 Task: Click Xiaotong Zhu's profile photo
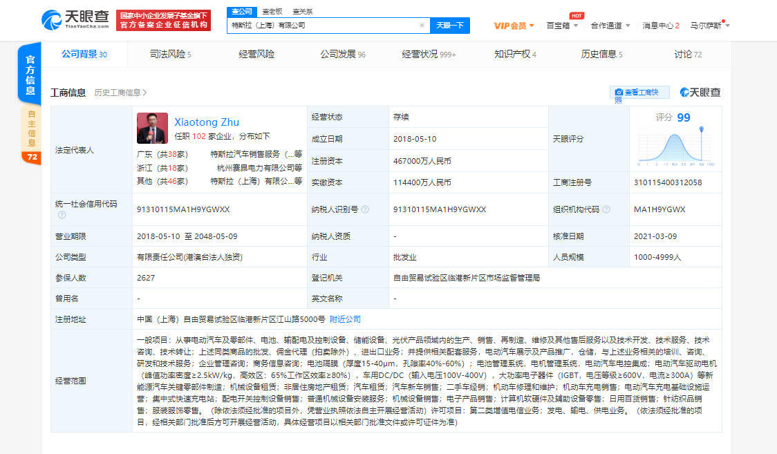152,128
